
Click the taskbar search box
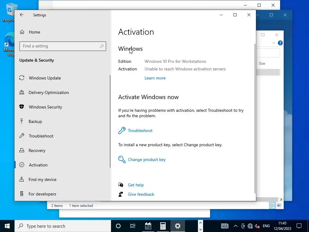click(63, 226)
